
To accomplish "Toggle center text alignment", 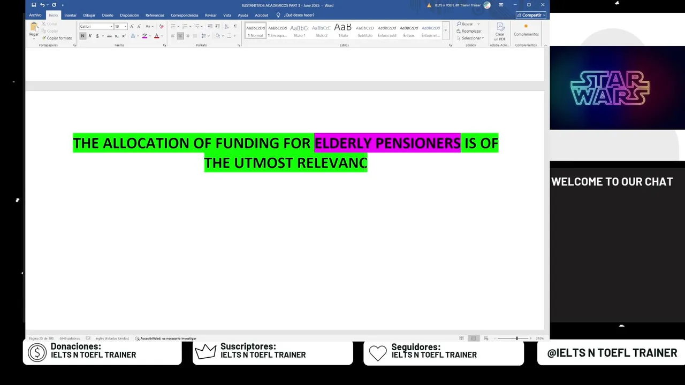I will (x=180, y=36).
